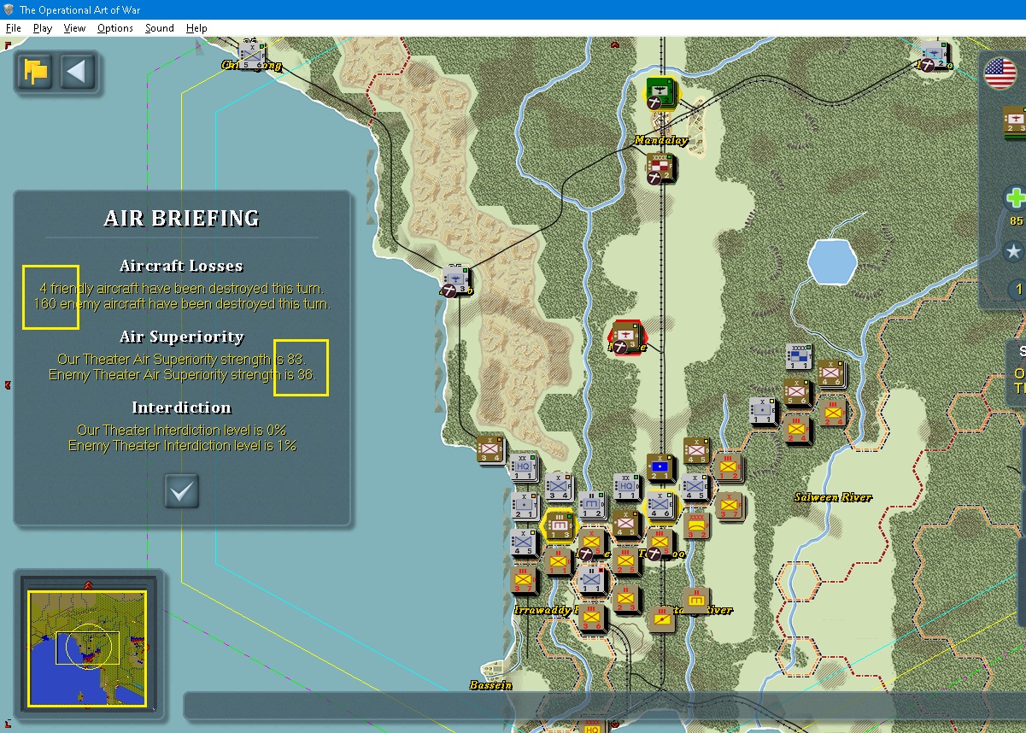1026x733 pixels.
Task: Click the back arrow button
Action: [x=77, y=71]
